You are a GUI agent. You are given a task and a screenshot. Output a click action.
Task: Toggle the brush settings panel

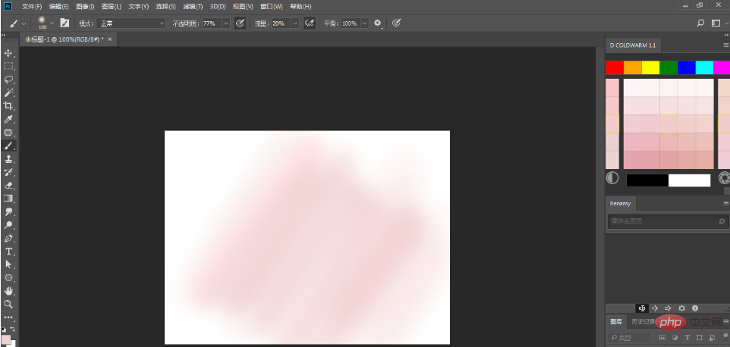tap(65, 23)
